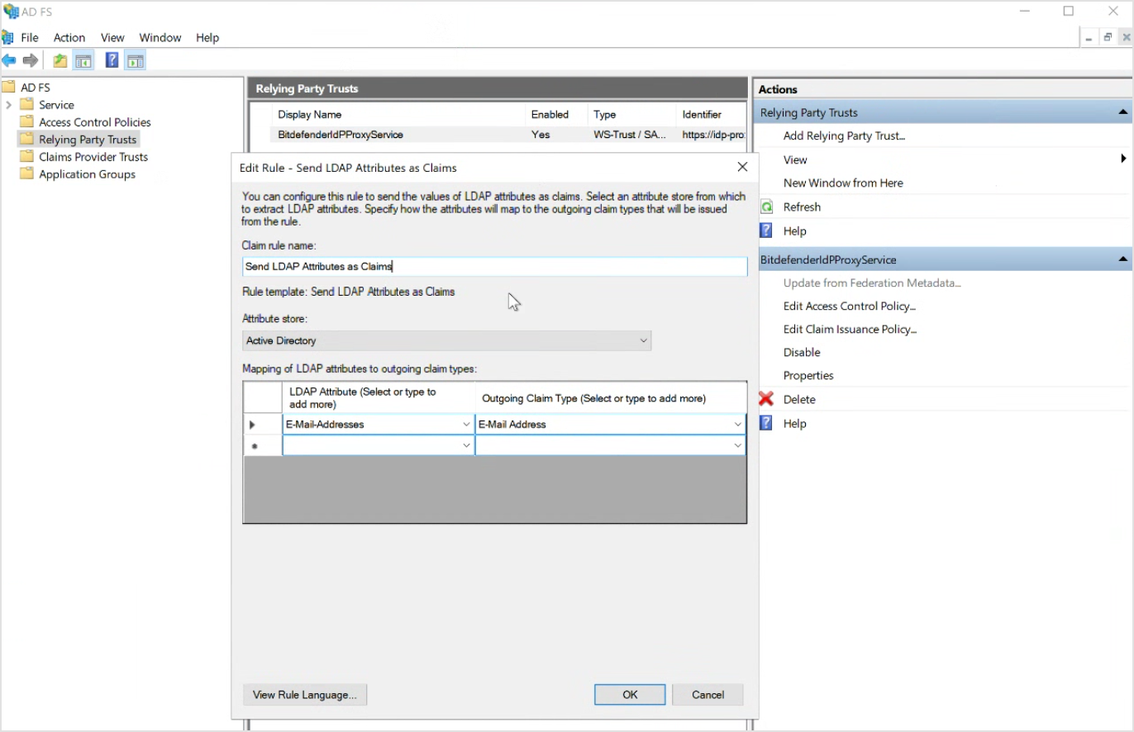The height and width of the screenshot is (732, 1134).
Task: Click the AD FS root folder icon
Action: (9, 87)
